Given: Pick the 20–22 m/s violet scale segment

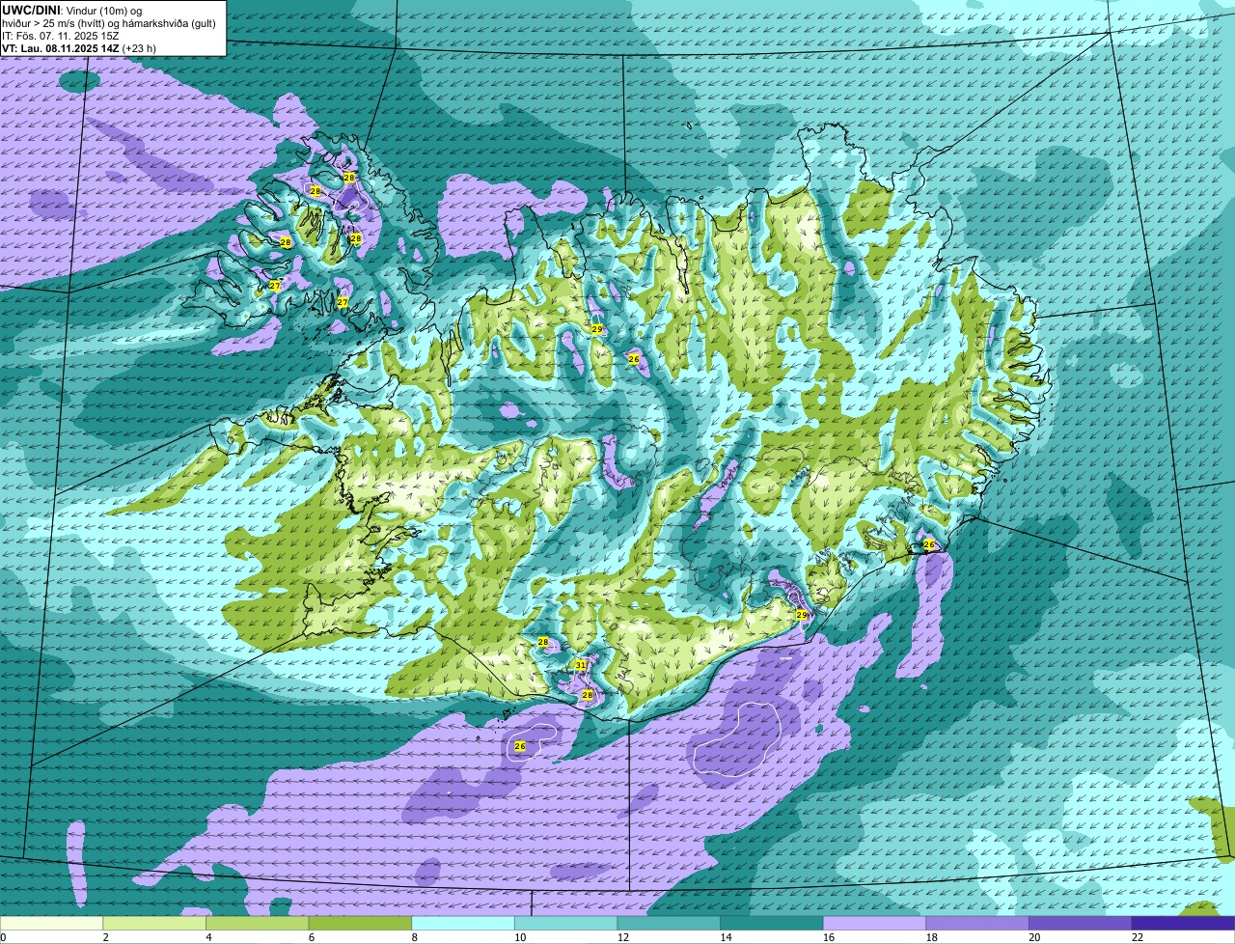Looking at the screenshot, I should [1081, 923].
